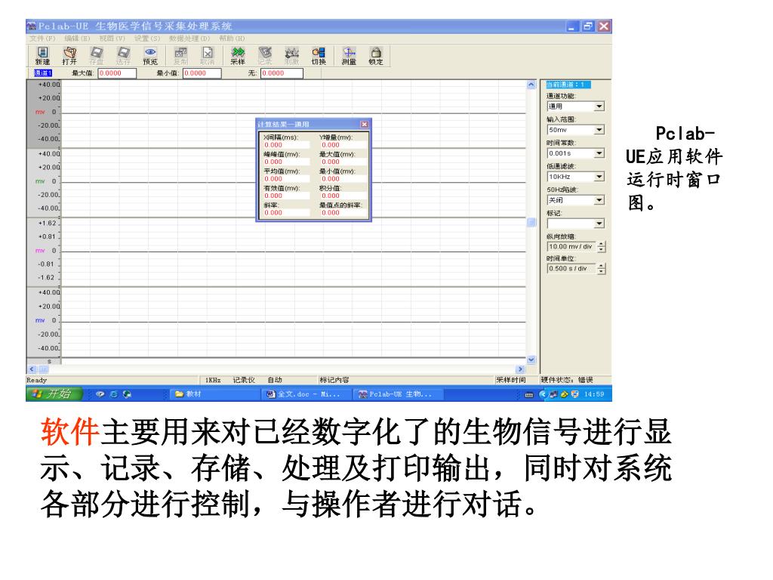Click the horizontal scrollbar left arrow
Screen dimensions: 773x580
pyautogui.click(x=32, y=369)
